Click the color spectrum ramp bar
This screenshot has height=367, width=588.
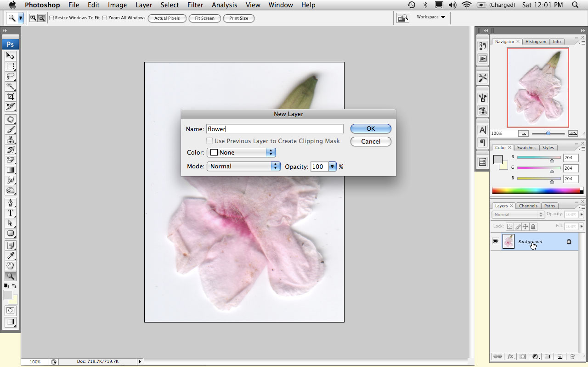[x=535, y=190]
